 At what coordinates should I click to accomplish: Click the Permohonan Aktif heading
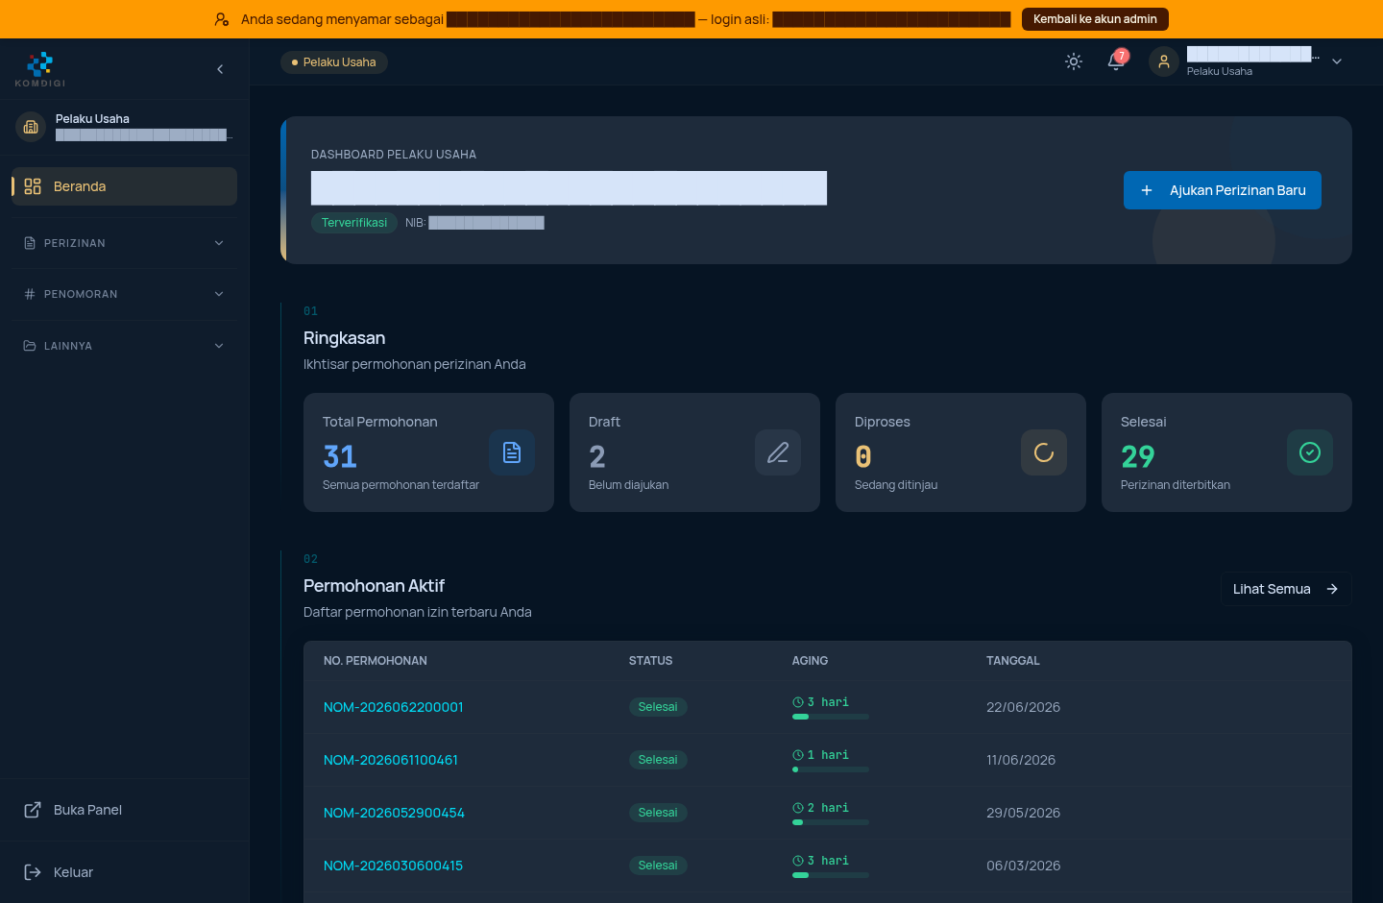(374, 586)
